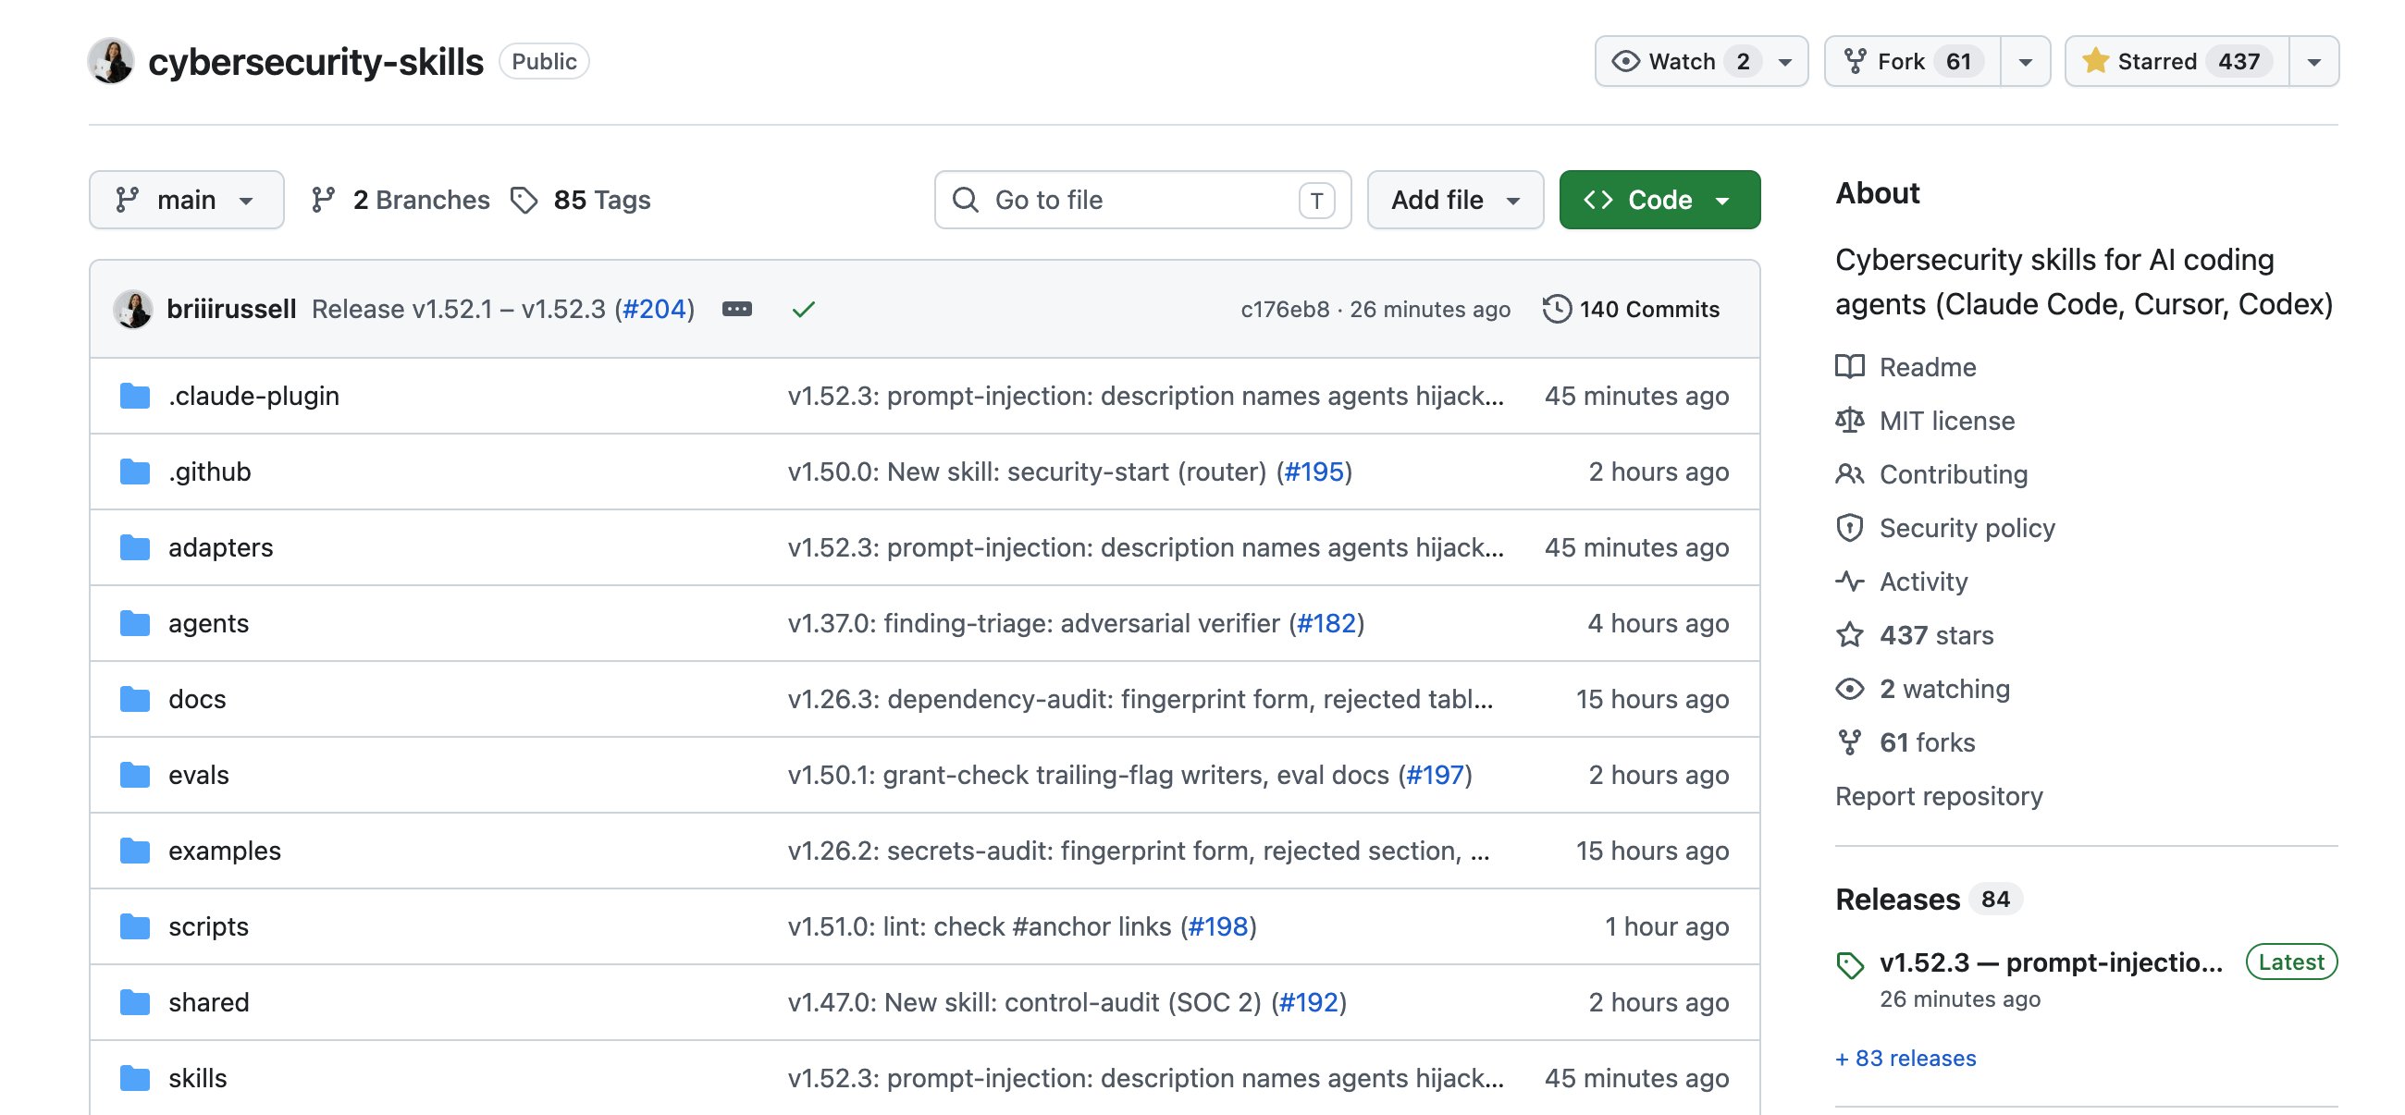Click the commit history clock icon

[1557, 309]
